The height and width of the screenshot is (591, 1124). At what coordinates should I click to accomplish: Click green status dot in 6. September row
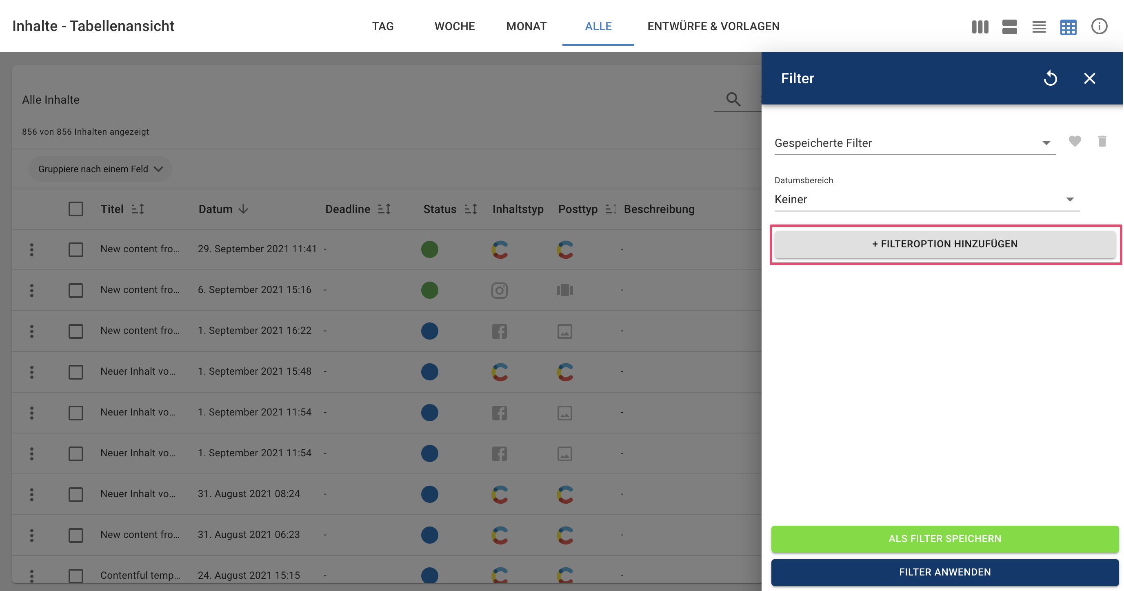(x=429, y=290)
